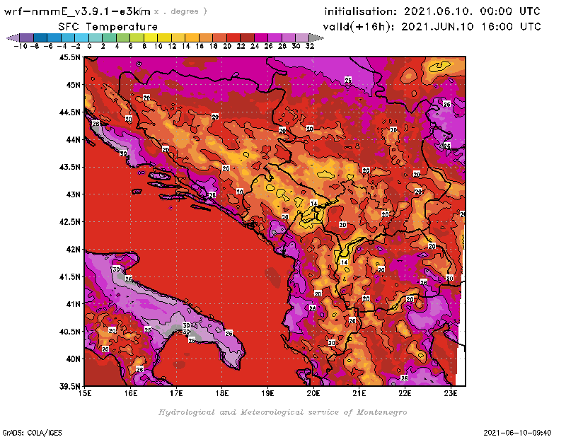Click the legend swatch between -10 and -8

pos(27,37)
